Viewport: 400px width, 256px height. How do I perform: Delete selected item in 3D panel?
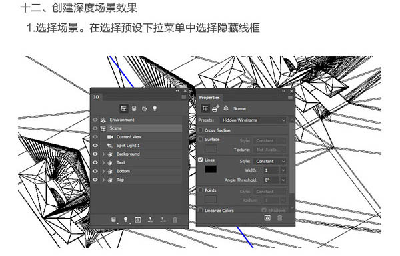click(175, 220)
